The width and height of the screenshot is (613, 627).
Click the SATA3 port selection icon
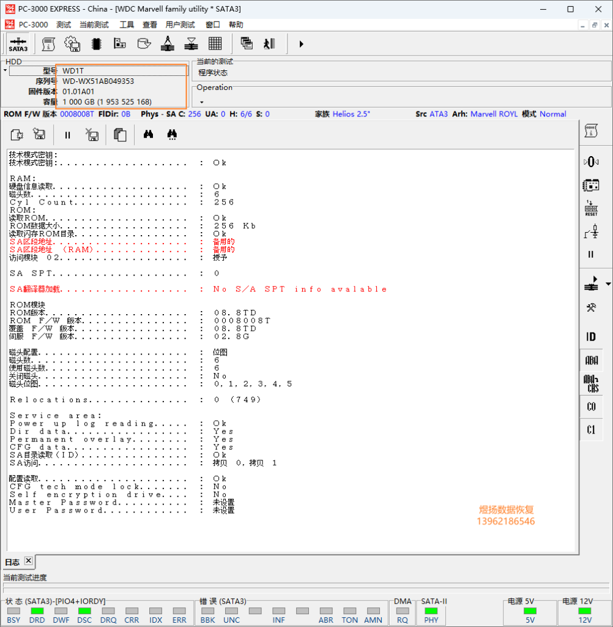point(18,44)
